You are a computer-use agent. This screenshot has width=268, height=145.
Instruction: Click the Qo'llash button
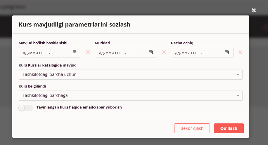(229, 128)
